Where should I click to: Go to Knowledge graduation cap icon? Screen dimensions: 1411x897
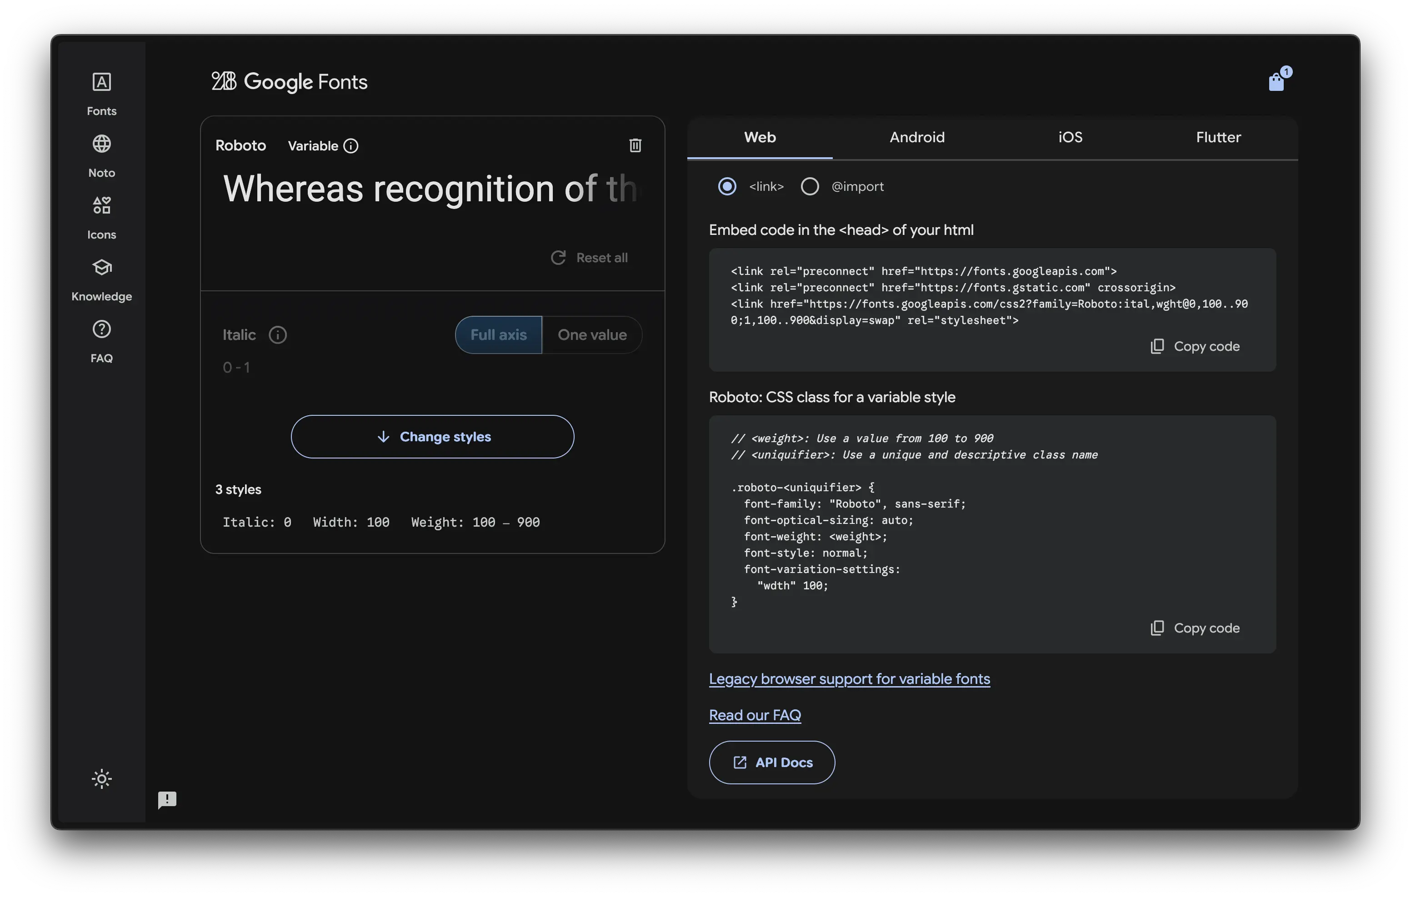101,268
